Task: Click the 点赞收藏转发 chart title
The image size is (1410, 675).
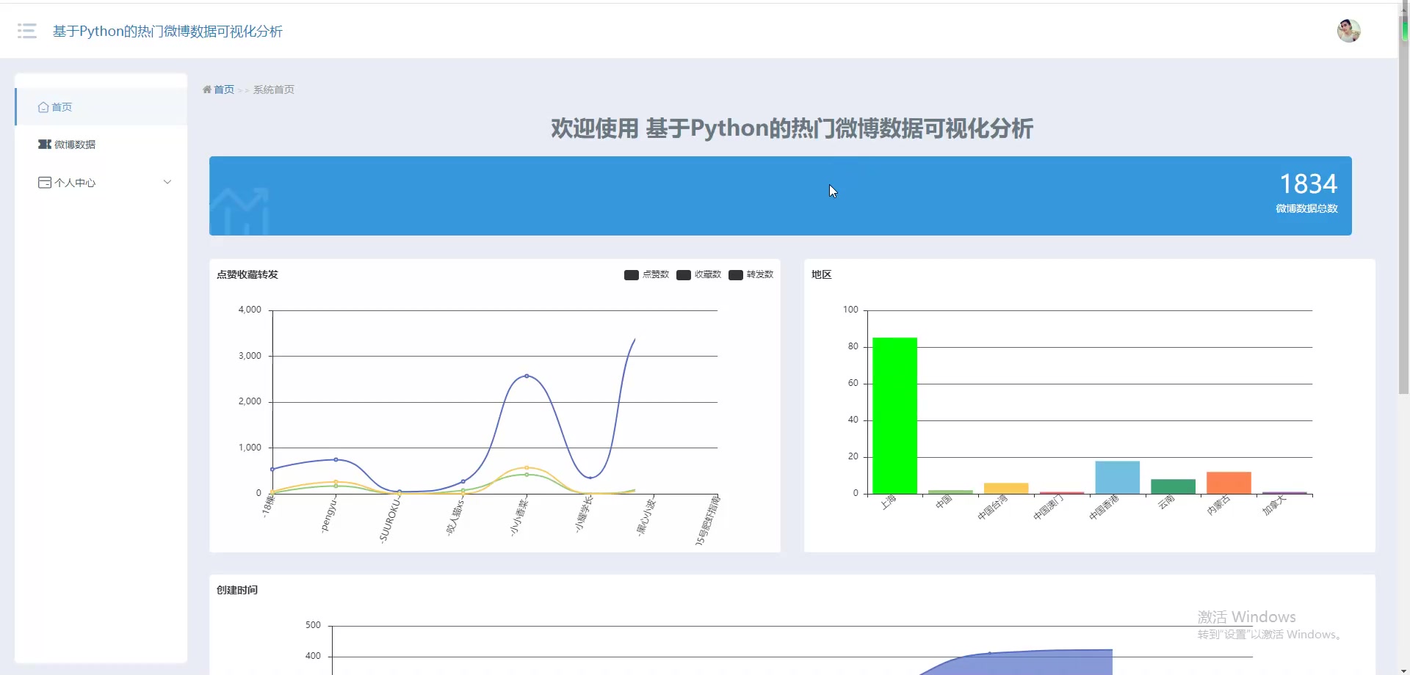Action: coord(247,274)
